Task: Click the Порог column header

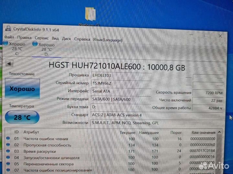Action: pyautogui.click(x=176, y=132)
